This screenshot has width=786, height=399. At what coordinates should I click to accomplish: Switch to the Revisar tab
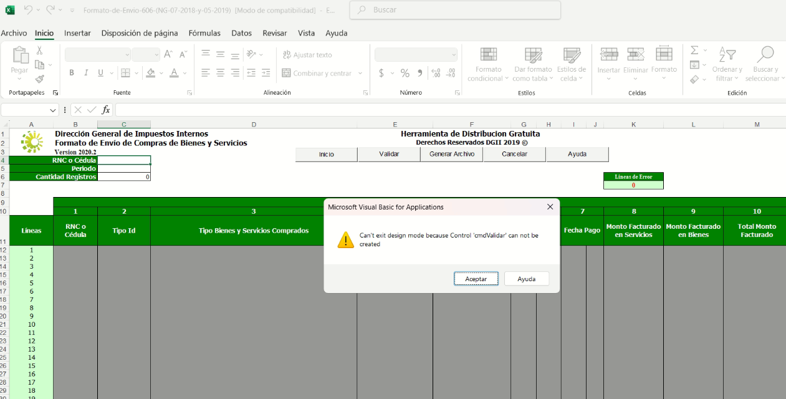point(275,33)
